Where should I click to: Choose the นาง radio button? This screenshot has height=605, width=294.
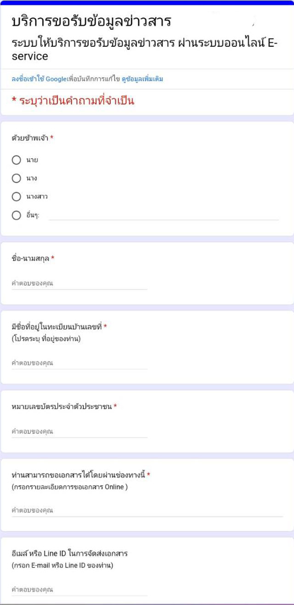[17, 178]
